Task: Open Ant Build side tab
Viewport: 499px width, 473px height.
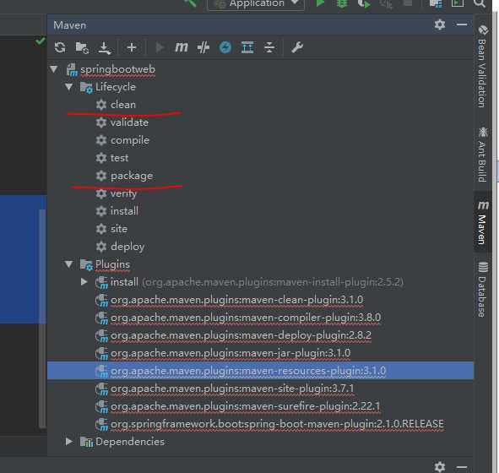Action: coord(482,155)
